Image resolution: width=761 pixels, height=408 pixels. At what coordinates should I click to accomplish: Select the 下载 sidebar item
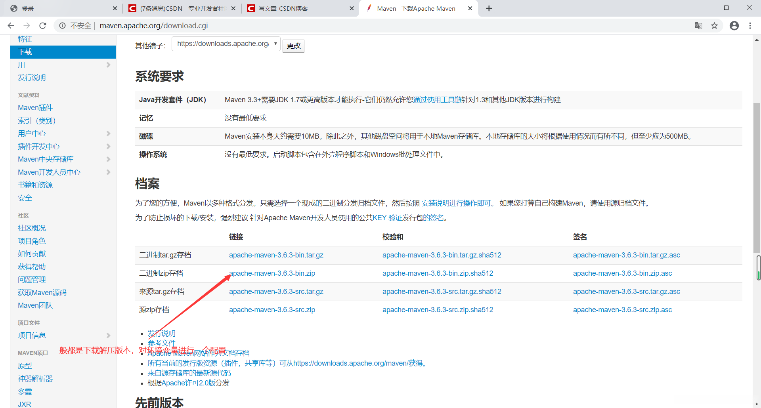click(x=63, y=52)
